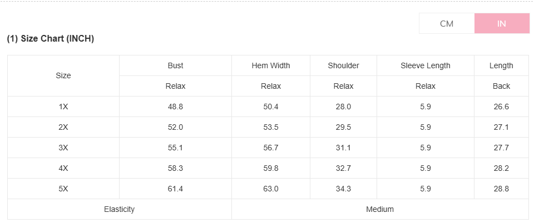Click the 63.0 hem width value
The width and height of the screenshot is (534, 223).
pyautogui.click(x=271, y=189)
